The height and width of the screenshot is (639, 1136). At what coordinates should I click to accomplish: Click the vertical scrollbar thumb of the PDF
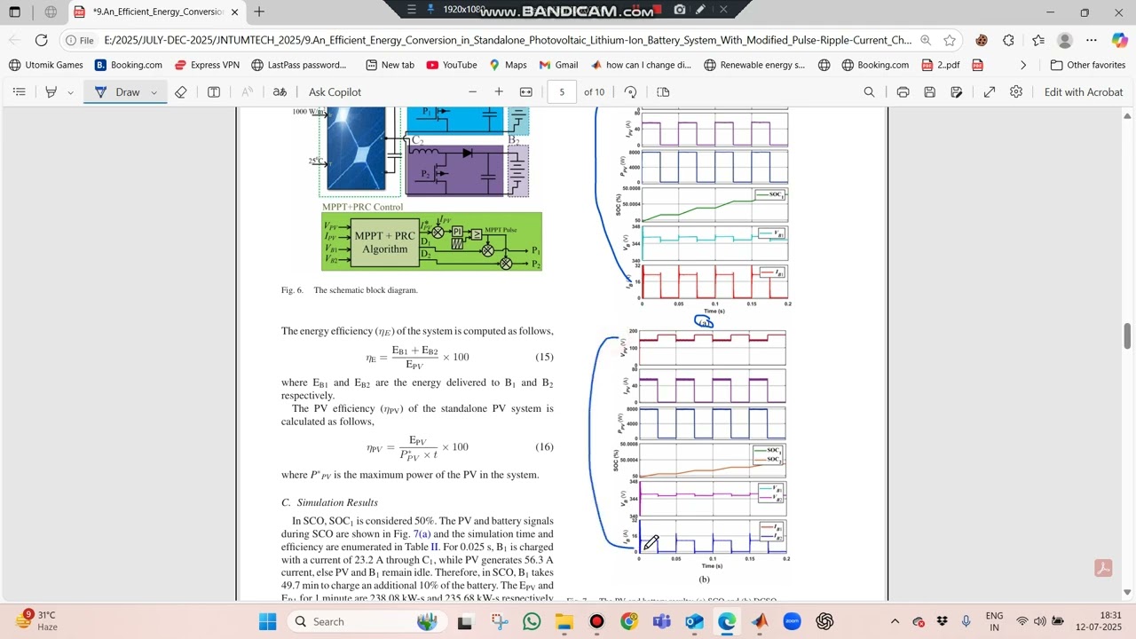click(1128, 337)
